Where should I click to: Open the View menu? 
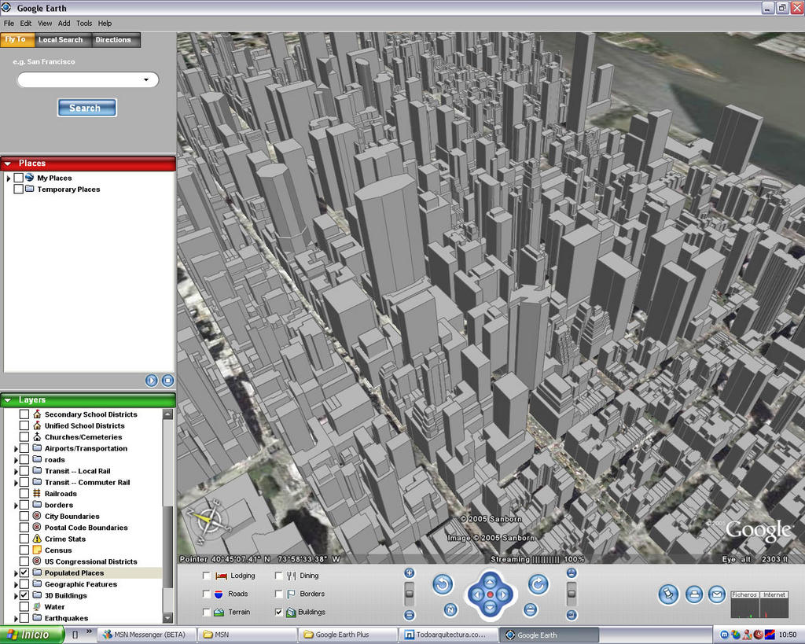coord(45,23)
